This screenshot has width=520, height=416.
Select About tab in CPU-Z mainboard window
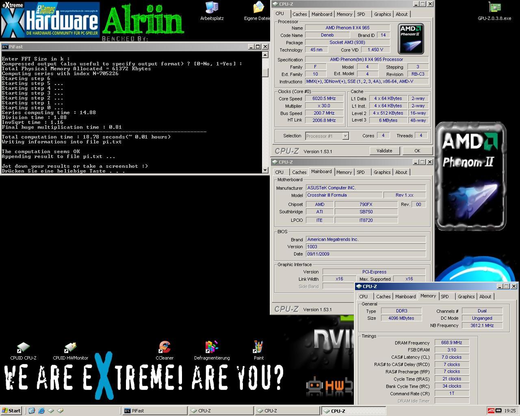(x=401, y=172)
